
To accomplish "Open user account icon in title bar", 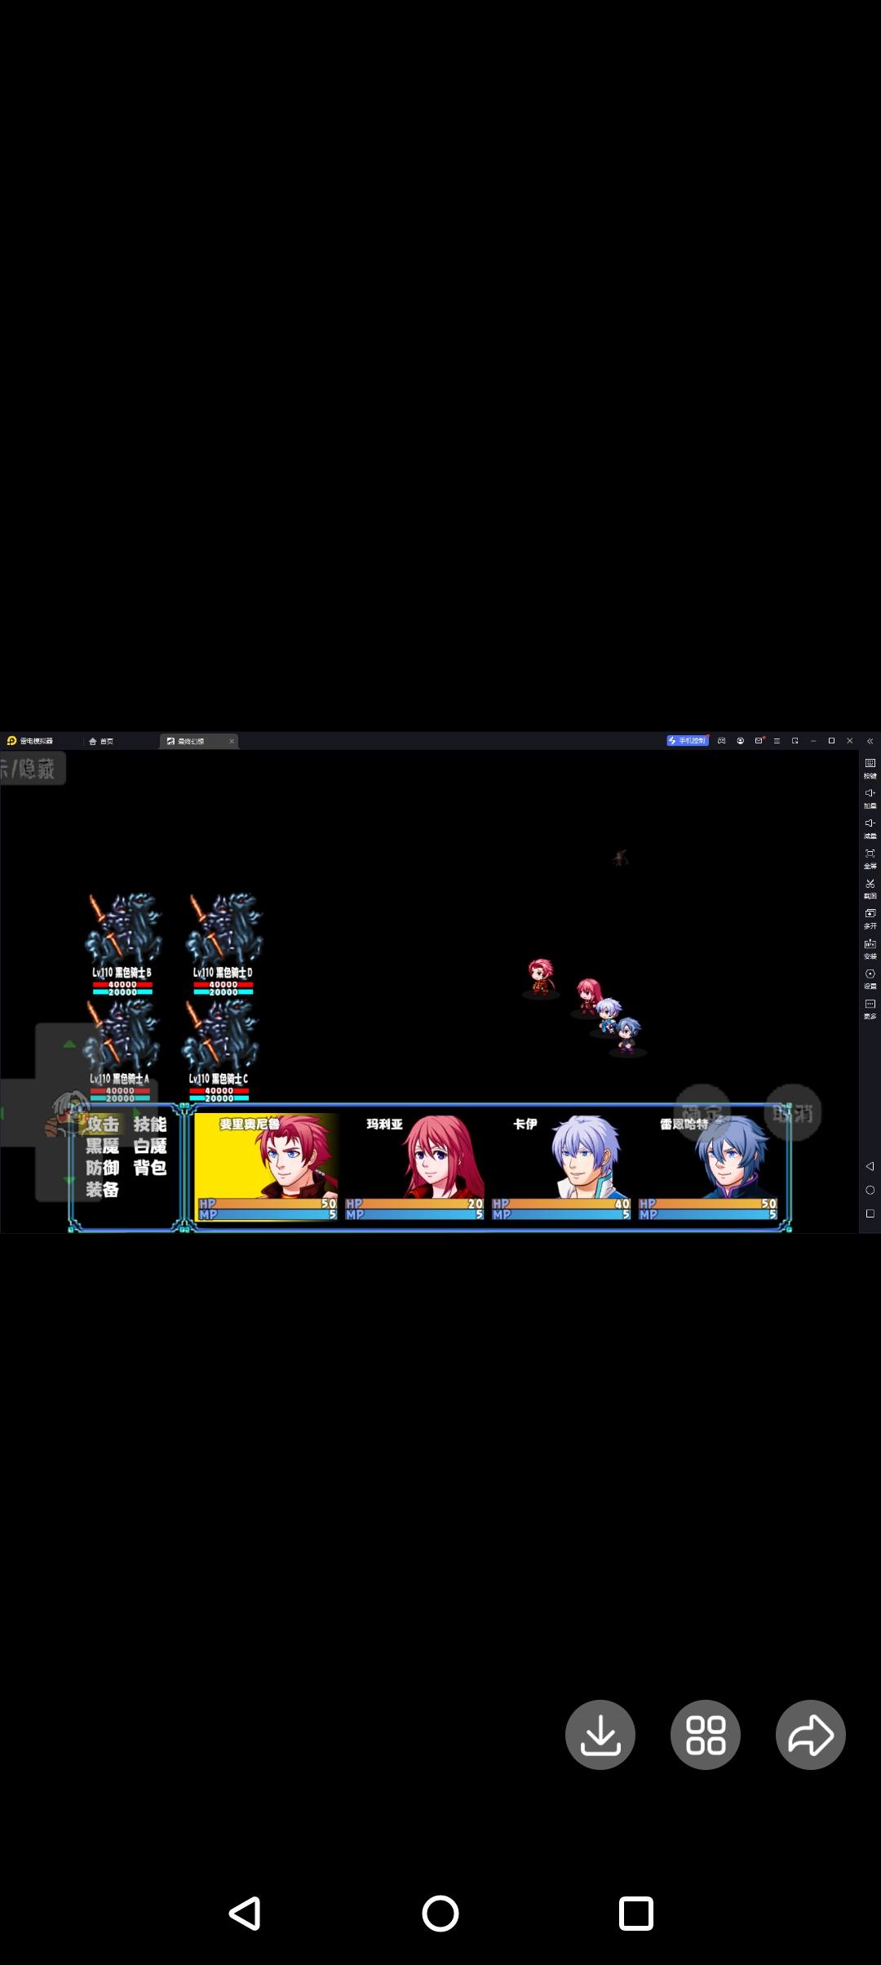I will [740, 741].
